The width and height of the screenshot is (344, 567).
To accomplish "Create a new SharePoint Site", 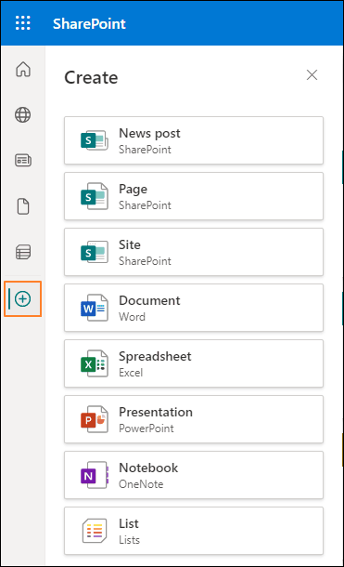I will click(194, 252).
